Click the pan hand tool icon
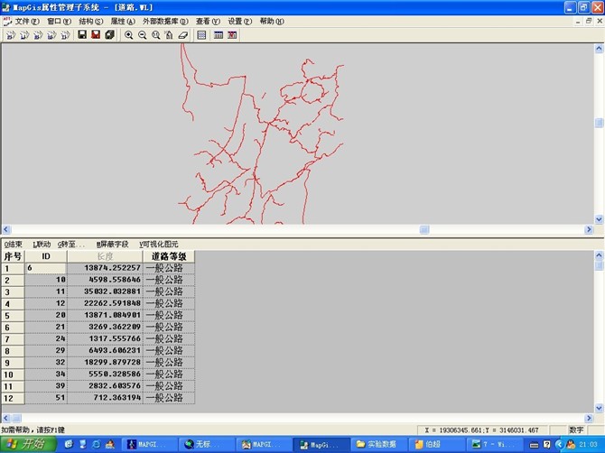Viewport: 605px width, 453px height. (x=170, y=35)
